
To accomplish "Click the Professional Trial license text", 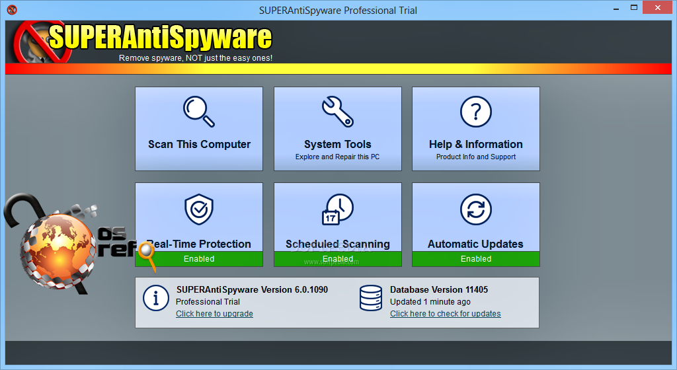I will 208,302.
